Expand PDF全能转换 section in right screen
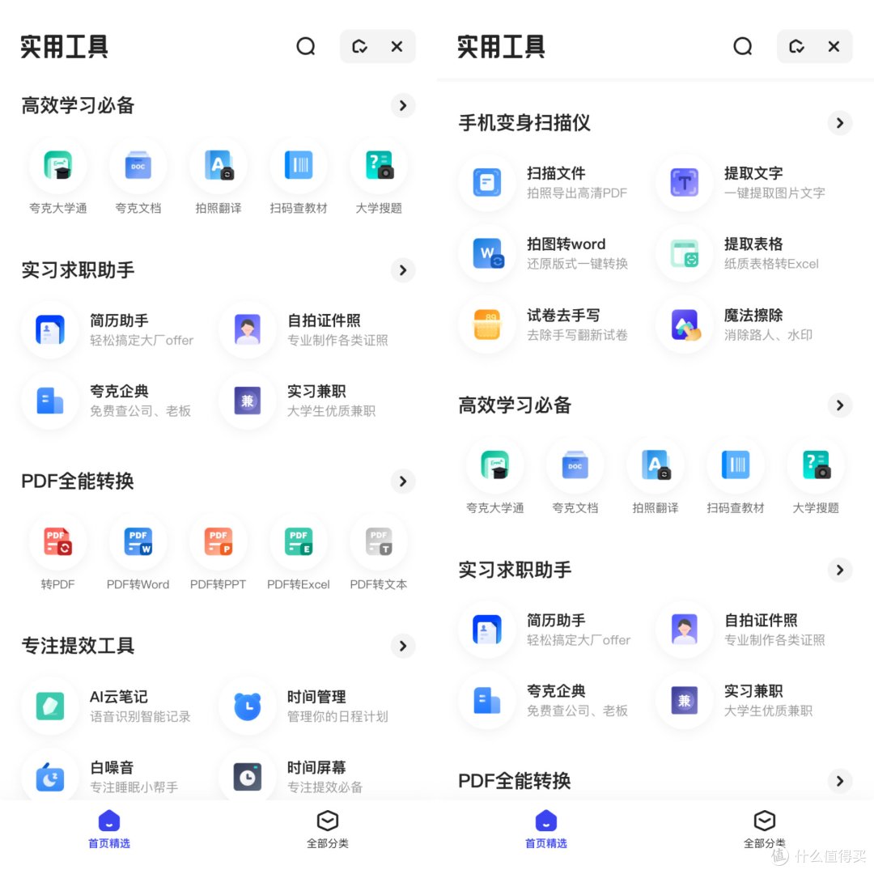The width and height of the screenshot is (874, 874). [840, 781]
